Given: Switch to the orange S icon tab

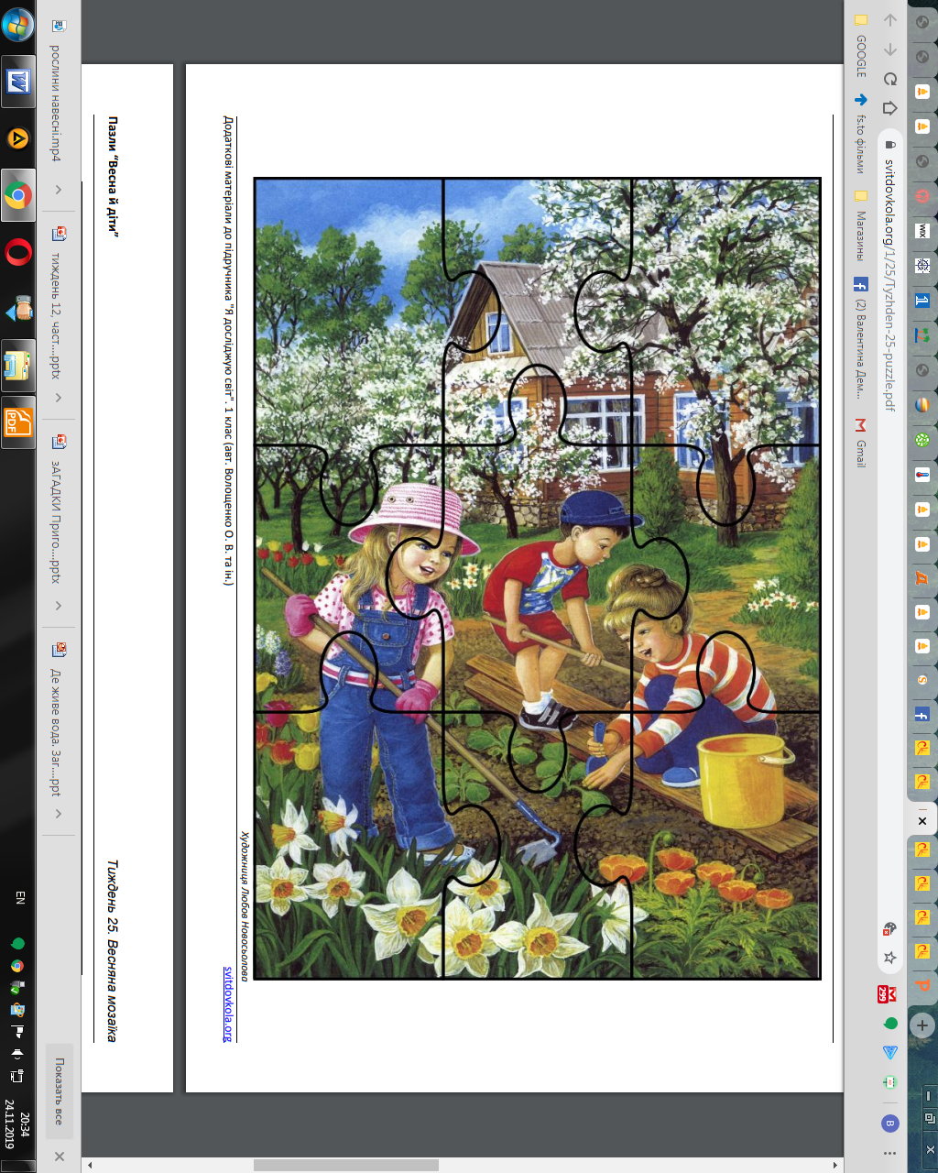Looking at the screenshot, I should tap(922, 680).
